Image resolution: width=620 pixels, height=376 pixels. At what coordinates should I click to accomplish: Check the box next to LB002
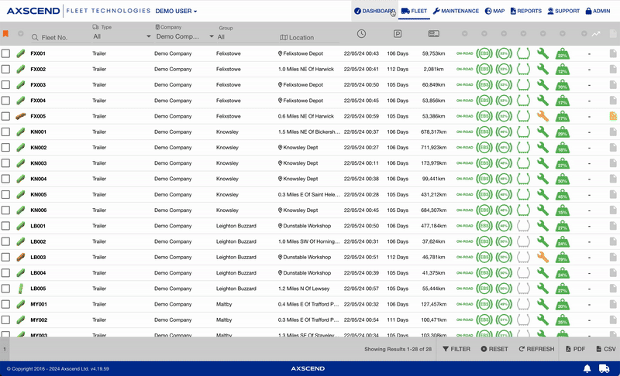6,241
